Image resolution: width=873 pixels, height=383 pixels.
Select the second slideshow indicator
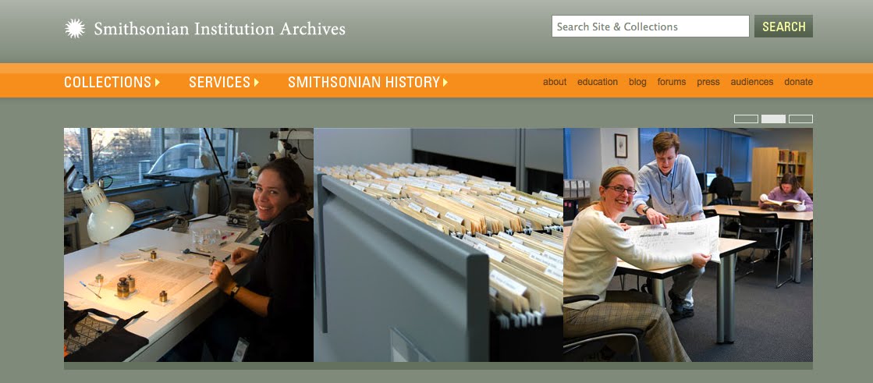773,119
